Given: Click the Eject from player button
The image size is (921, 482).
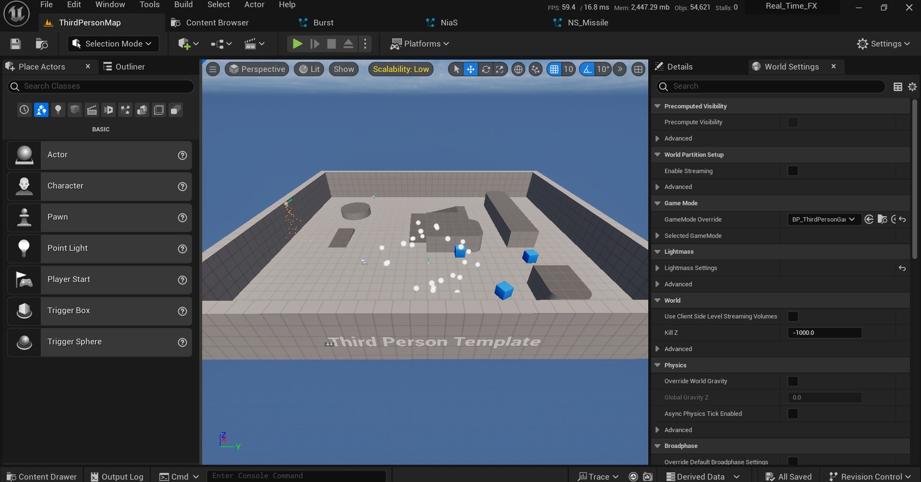Looking at the screenshot, I should tap(348, 44).
